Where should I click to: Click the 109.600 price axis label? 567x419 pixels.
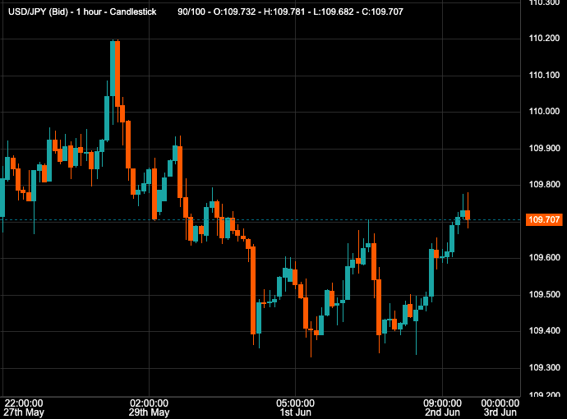(x=544, y=258)
